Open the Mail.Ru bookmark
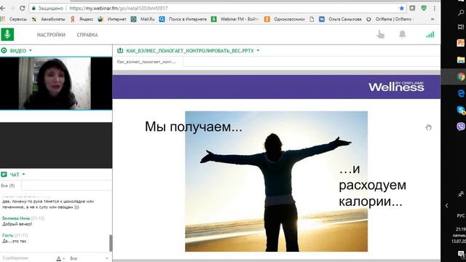Screen dimensions: 466x262 (x=143, y=19)
